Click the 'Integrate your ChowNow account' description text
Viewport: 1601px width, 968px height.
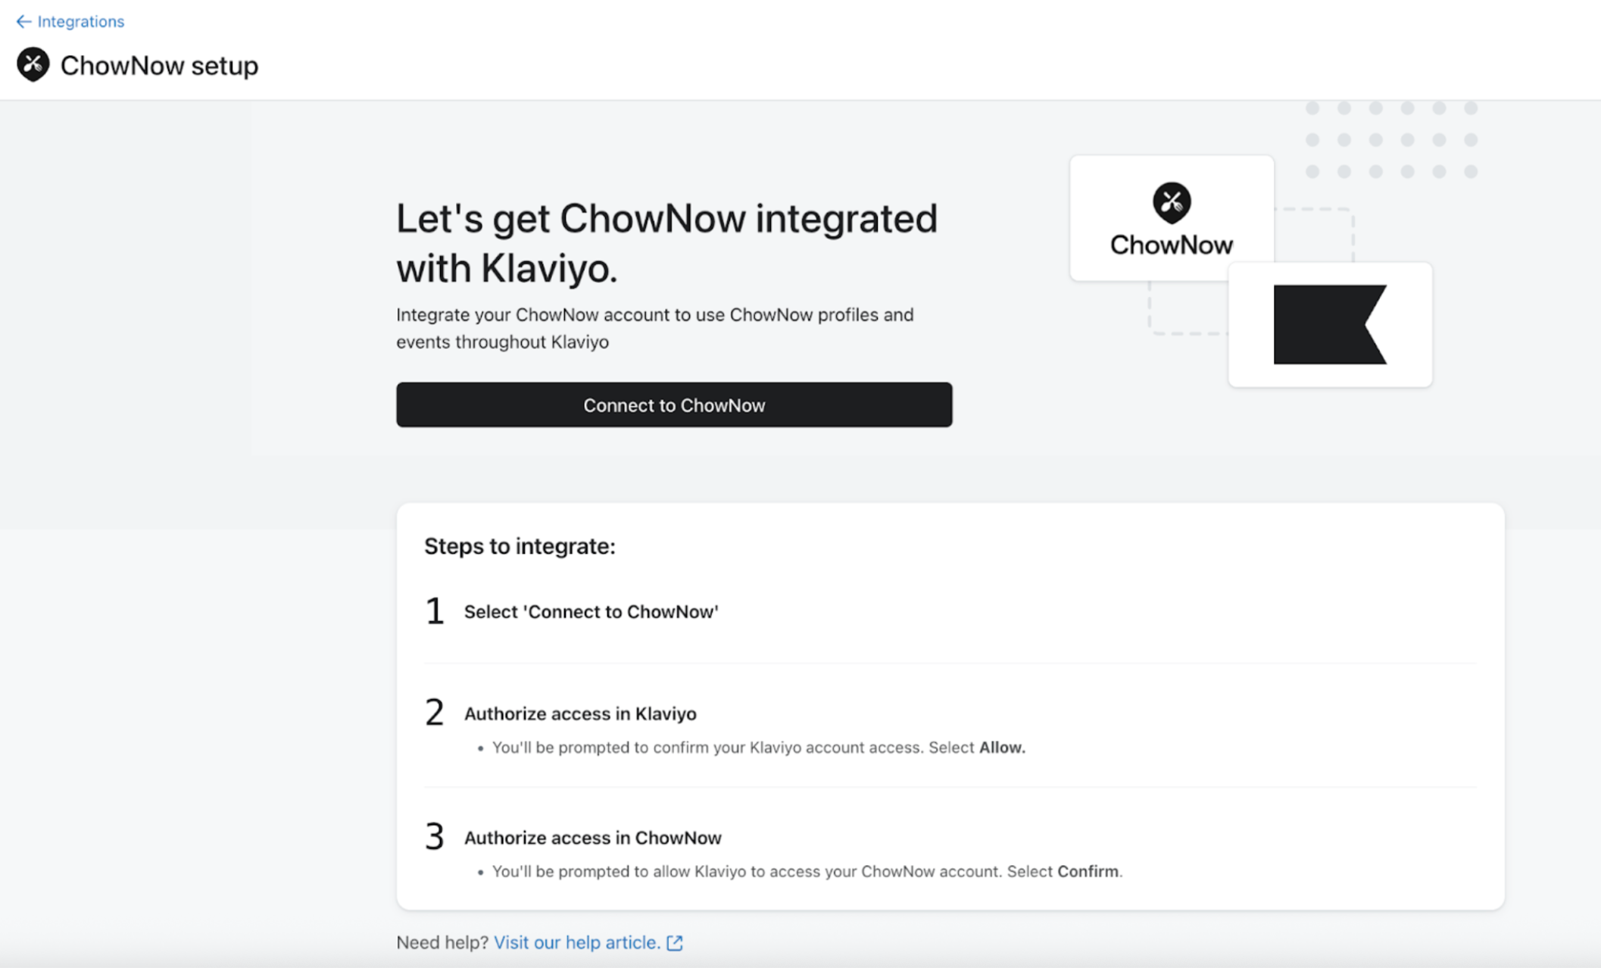click(x=654, y=328)
